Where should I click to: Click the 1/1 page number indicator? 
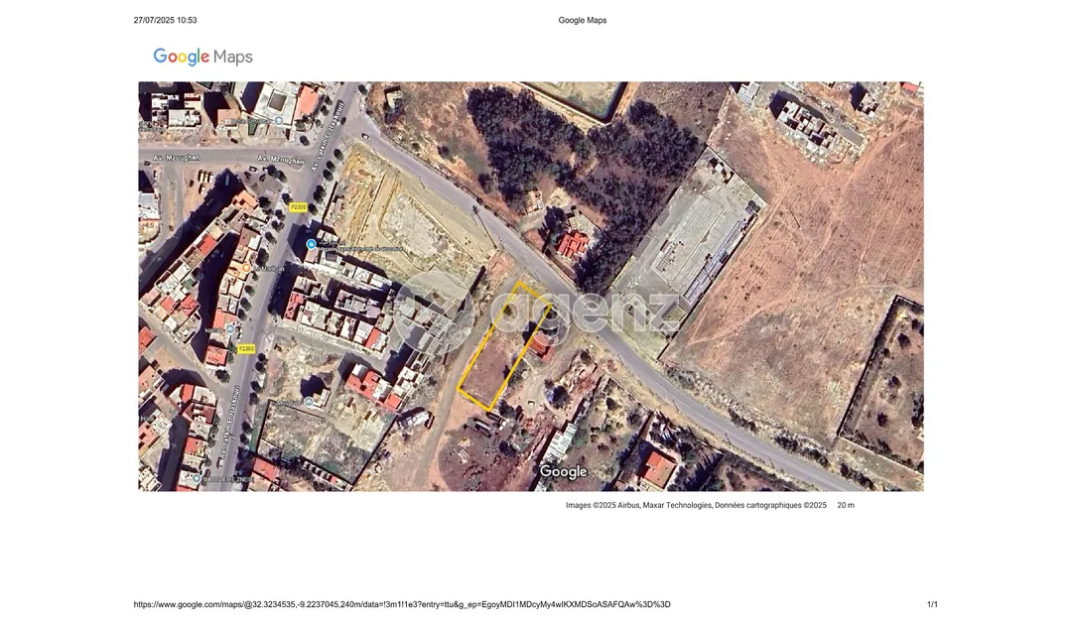[x=933, y=601]
